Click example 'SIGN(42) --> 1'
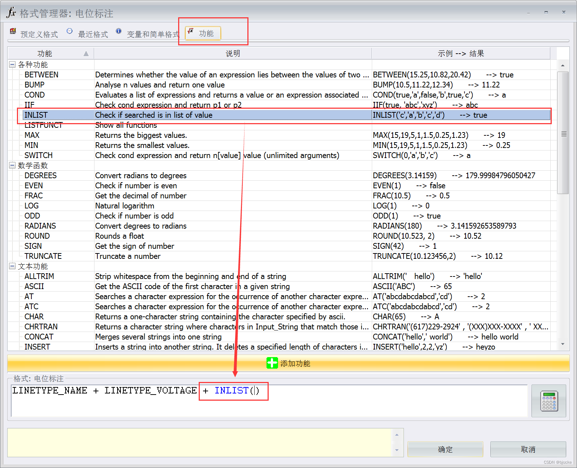Viewport: 577px width, 468px height. tap(405, 246)
